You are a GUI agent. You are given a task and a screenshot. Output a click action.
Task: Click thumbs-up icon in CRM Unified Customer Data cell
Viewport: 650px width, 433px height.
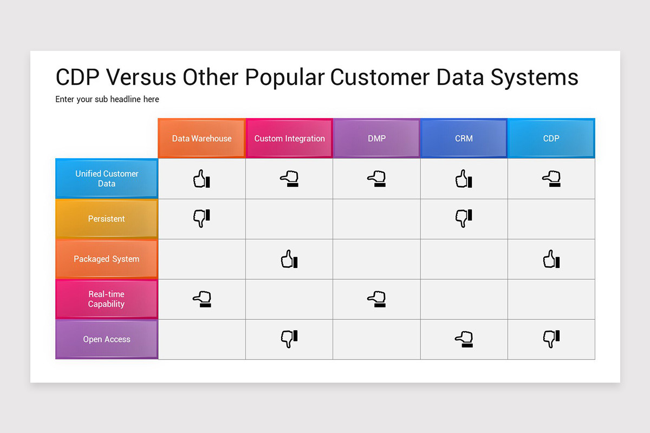point(464,179)
